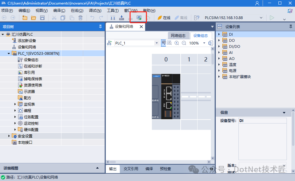Viewport: 295px width, 181px height.
Task: Collapse the PLC_1[EVO523-0808TN] node
Action: coord(9,54)
